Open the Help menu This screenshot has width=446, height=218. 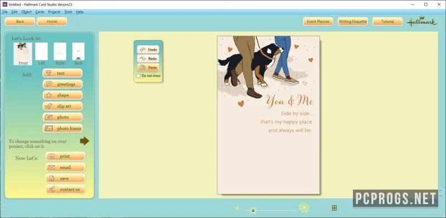click(x=80, y=12)
